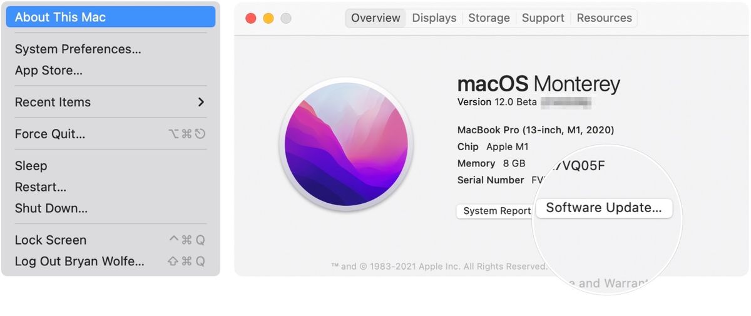Choose Lock Screen menu entry
Viewport: 751px width, 316px height.
111,240
